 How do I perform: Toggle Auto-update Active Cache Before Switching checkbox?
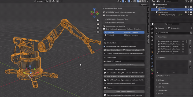click(x=104, y=46)
